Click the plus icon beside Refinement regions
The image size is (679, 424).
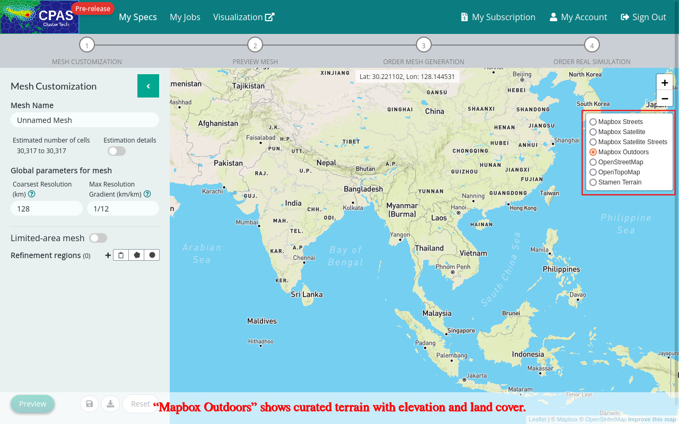108,255
